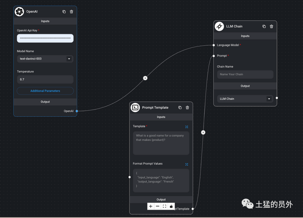Duplicate the OpenAI node
Viewport: 303px width, 218px height.
[64, 12]
